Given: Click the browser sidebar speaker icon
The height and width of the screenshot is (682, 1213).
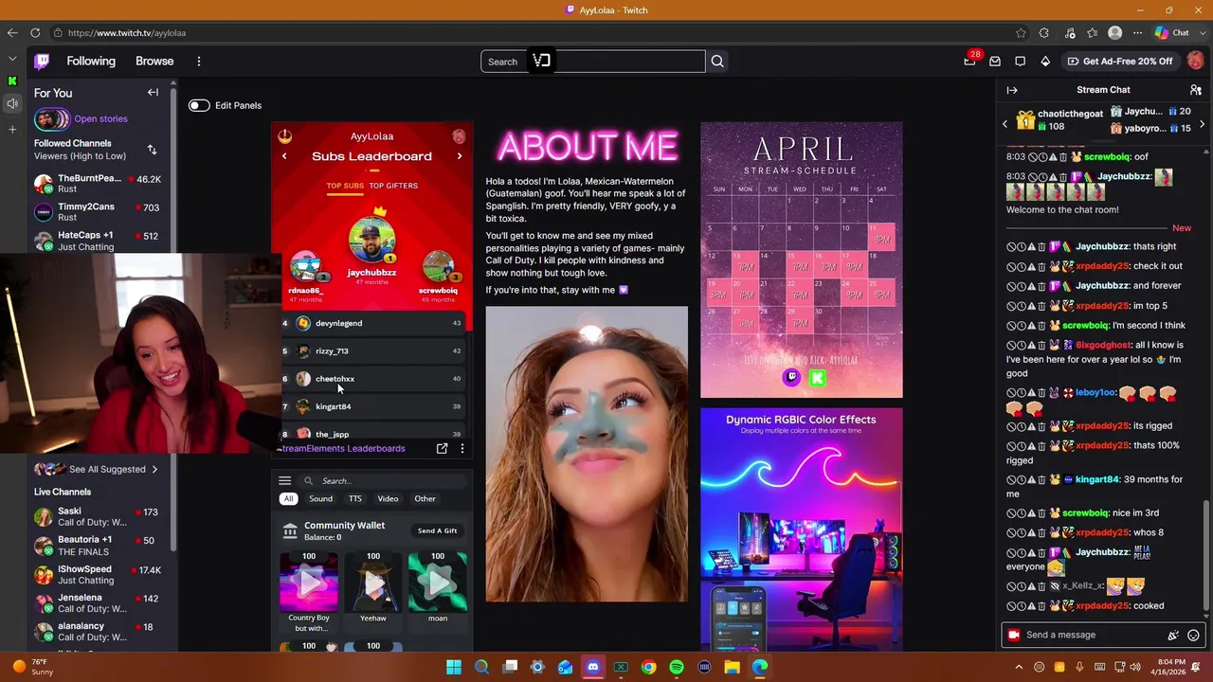Looking at the screenshot, I should point(12,104).
